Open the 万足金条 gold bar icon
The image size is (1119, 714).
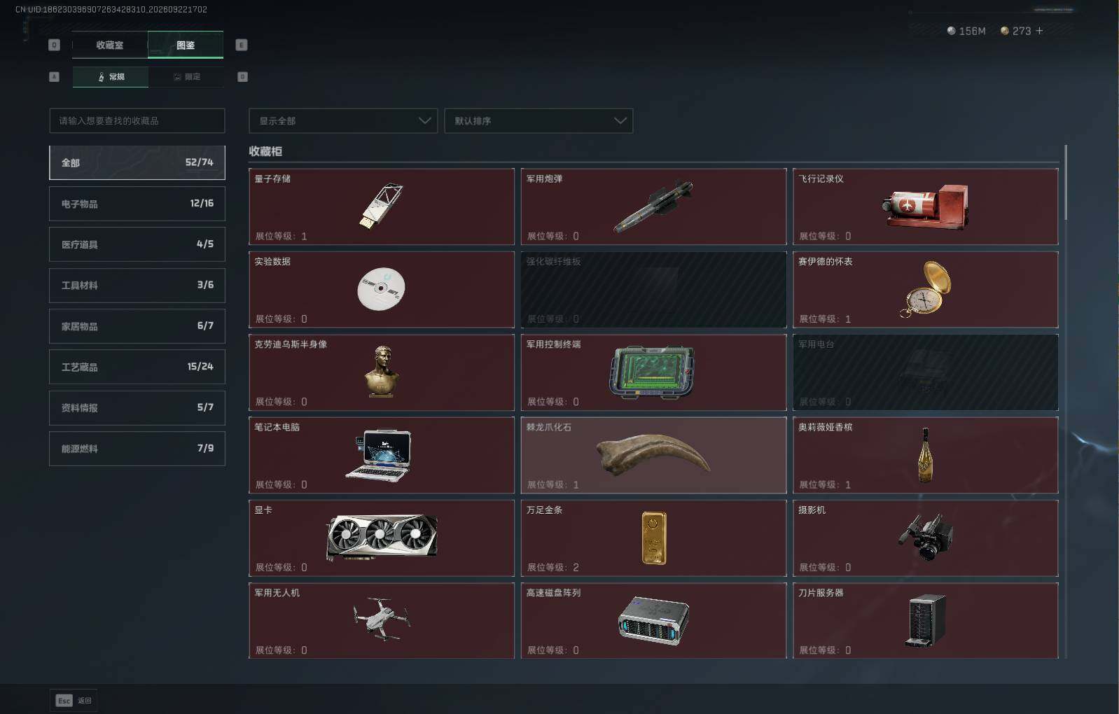pyautogui.click(x=654, y=538)
